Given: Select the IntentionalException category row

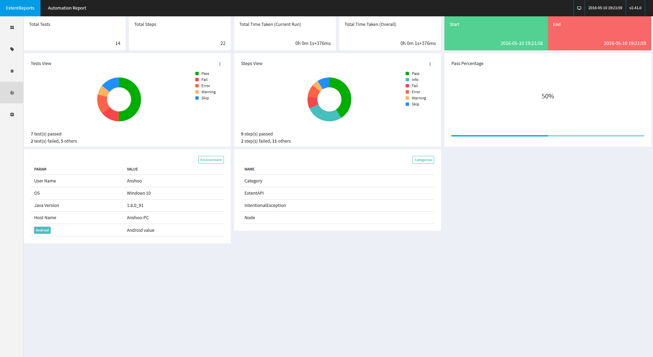Looking at the screenshot, I should 265,206.
